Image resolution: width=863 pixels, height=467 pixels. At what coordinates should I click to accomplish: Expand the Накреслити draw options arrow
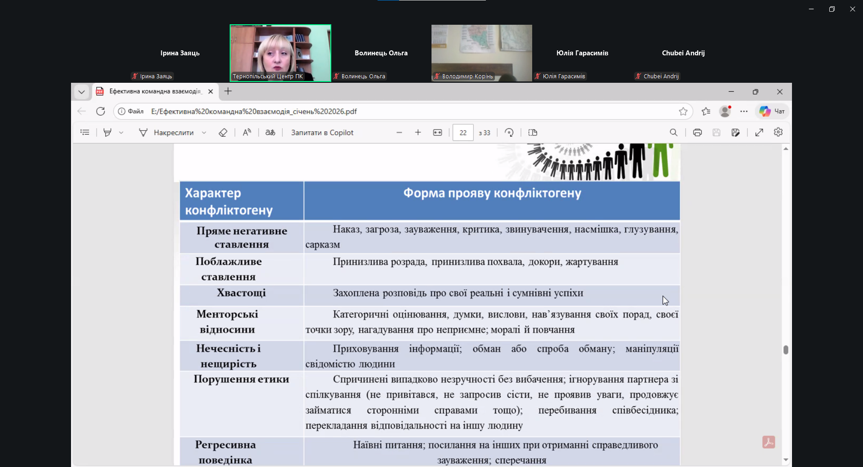point(204,132)
